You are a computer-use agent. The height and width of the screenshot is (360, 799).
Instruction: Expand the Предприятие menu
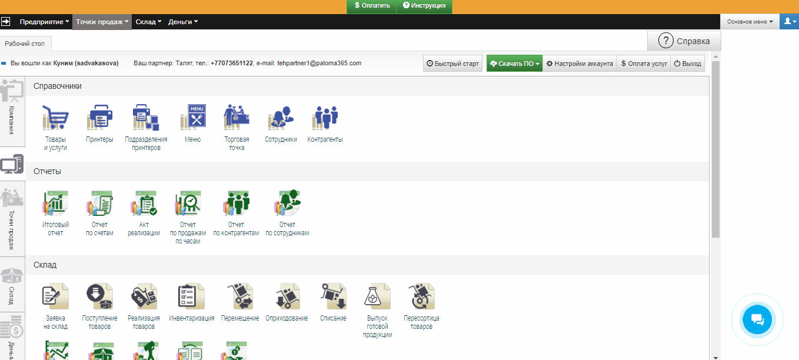(44, 22)
